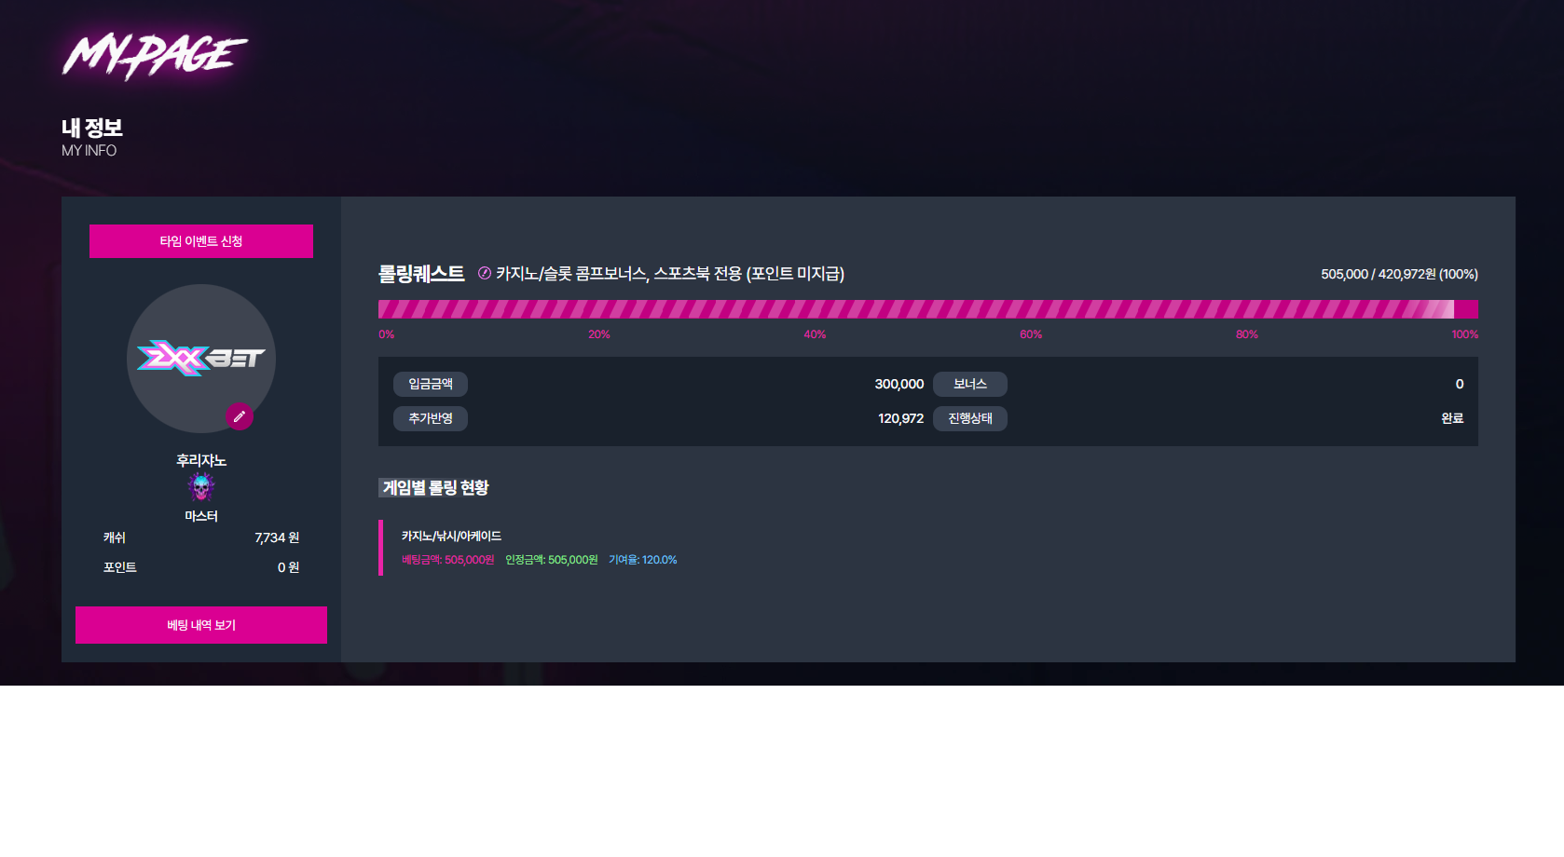Click the rolling quest progress bar
The width and height of the screenshot is (1564, 857).
(928, 309)
